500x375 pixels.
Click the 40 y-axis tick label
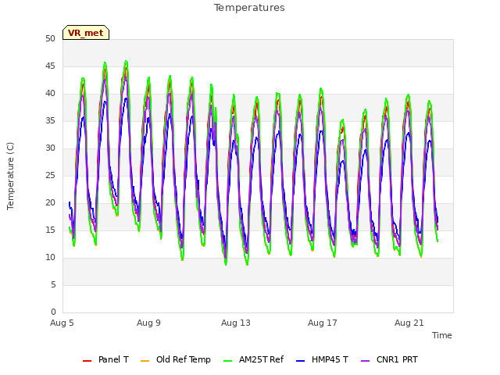(x=50, y=94)
